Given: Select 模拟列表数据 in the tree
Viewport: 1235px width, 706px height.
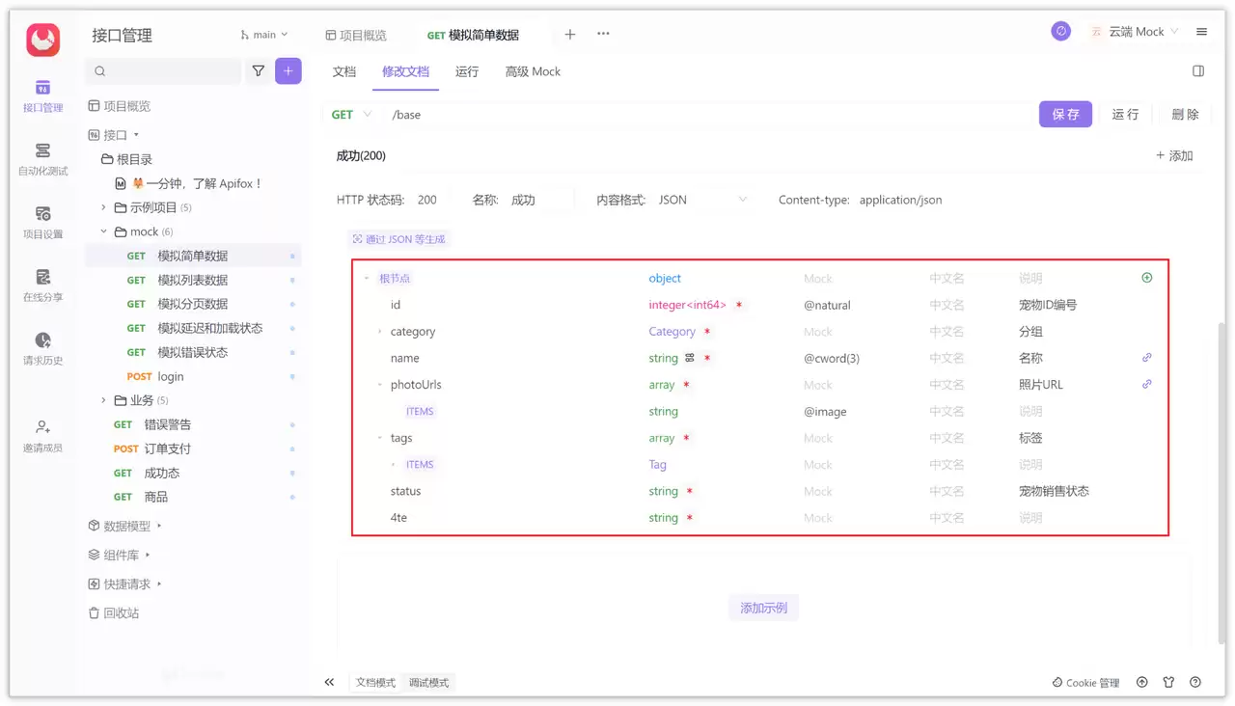Looking at the screenshot, I should [x=193, y=280].
